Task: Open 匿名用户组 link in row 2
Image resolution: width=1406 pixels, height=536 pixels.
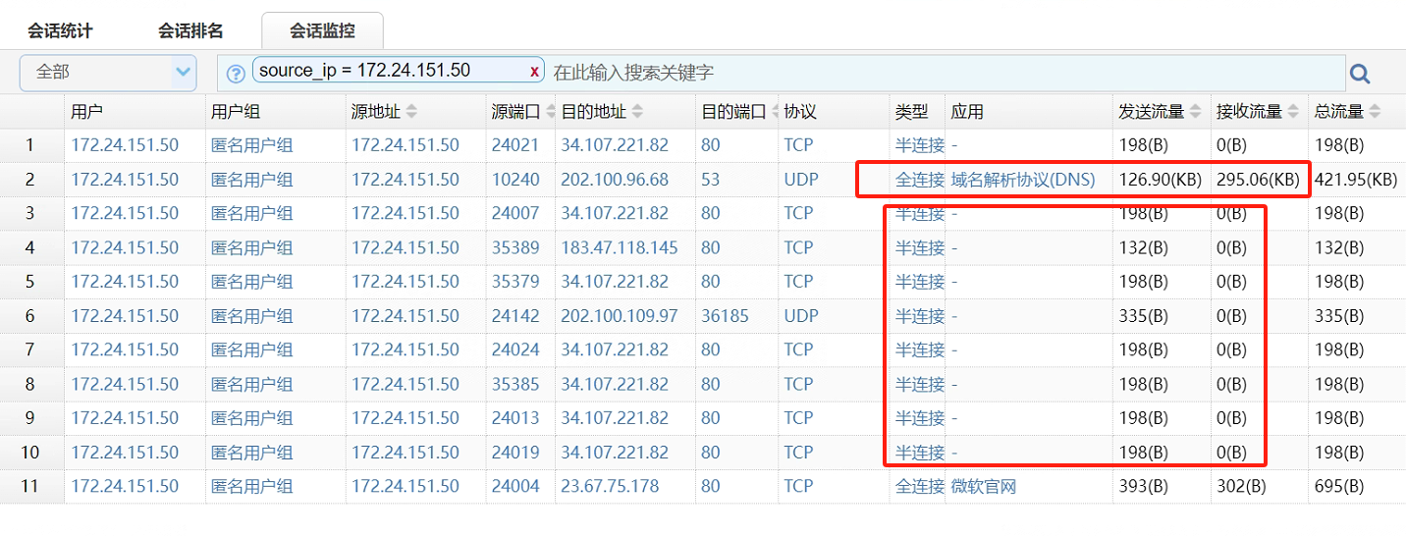Action: point(252,180)
